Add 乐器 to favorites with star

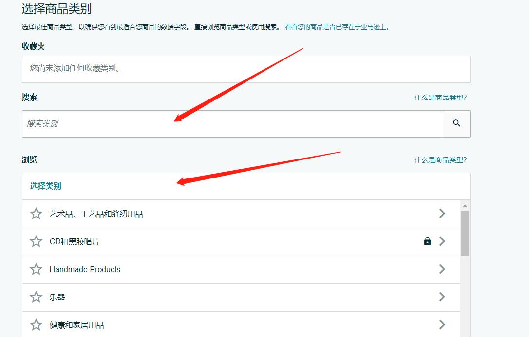[x=36, y=297]
